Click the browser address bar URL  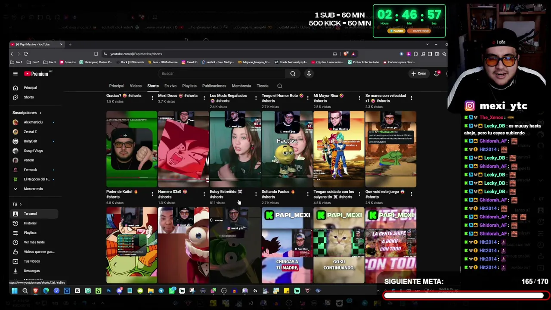(x=136, y=54)
